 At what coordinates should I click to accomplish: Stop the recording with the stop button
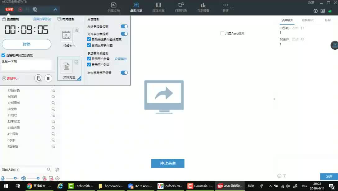pos(48,78)
